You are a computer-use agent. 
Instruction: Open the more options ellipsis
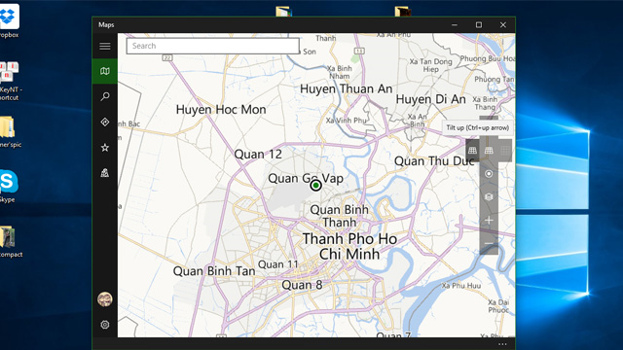click(x=502, y=344)
